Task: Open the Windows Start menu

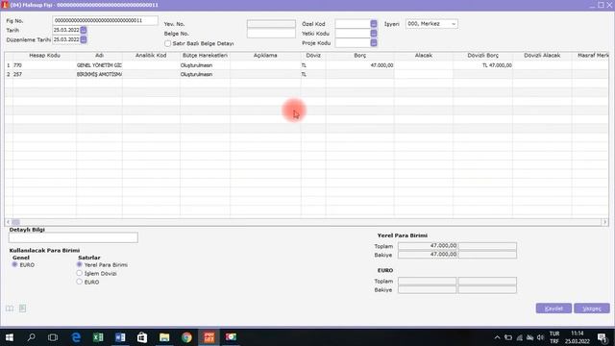Action: [10, 337]
